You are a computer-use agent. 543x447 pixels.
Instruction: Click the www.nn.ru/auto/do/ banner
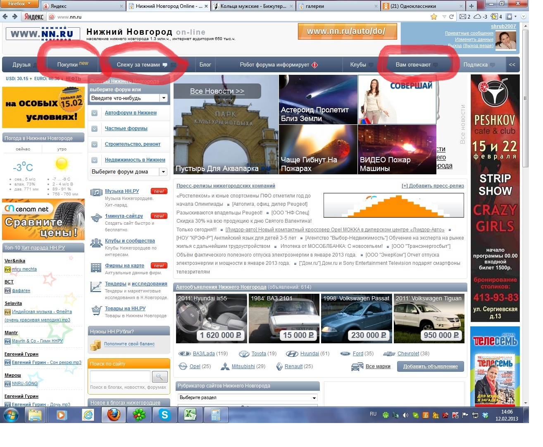pos(348,31)
